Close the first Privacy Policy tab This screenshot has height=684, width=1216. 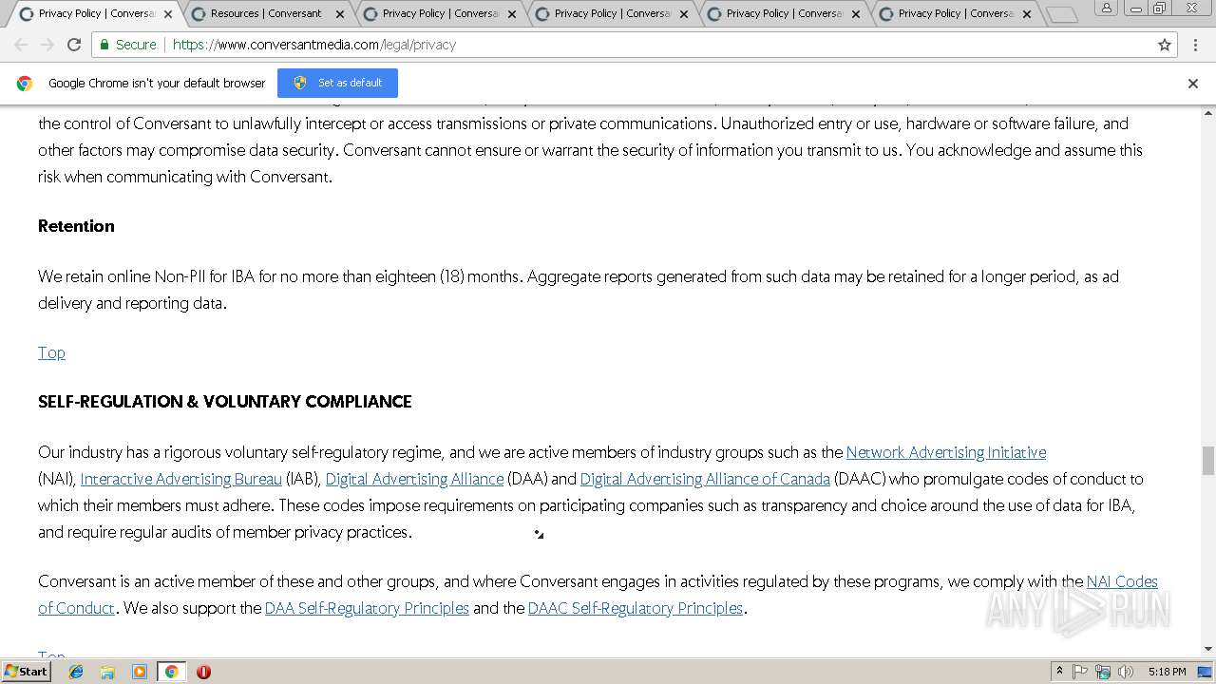[168, 14]
